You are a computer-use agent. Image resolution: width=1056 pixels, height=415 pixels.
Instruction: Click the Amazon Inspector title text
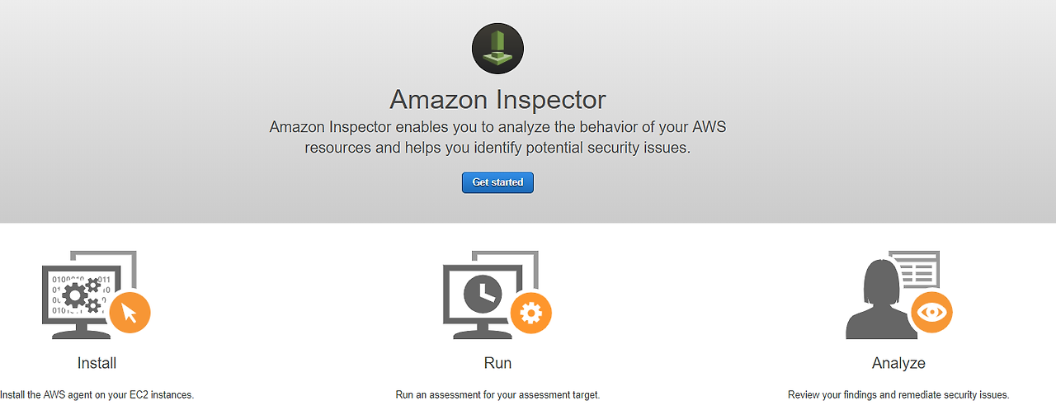pos(497,100)
